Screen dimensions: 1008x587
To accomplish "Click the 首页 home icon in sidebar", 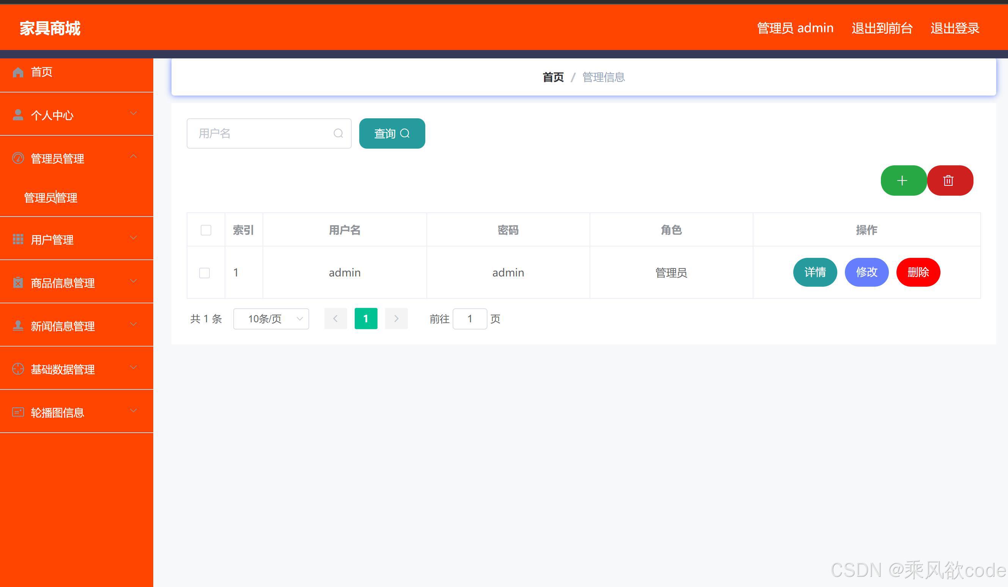I will (x=18, y=72).
